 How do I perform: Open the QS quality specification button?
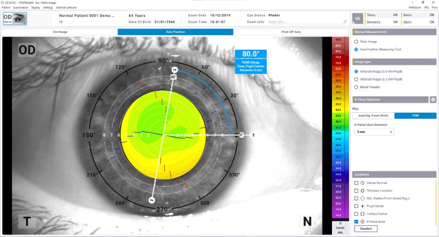(358, 19)
